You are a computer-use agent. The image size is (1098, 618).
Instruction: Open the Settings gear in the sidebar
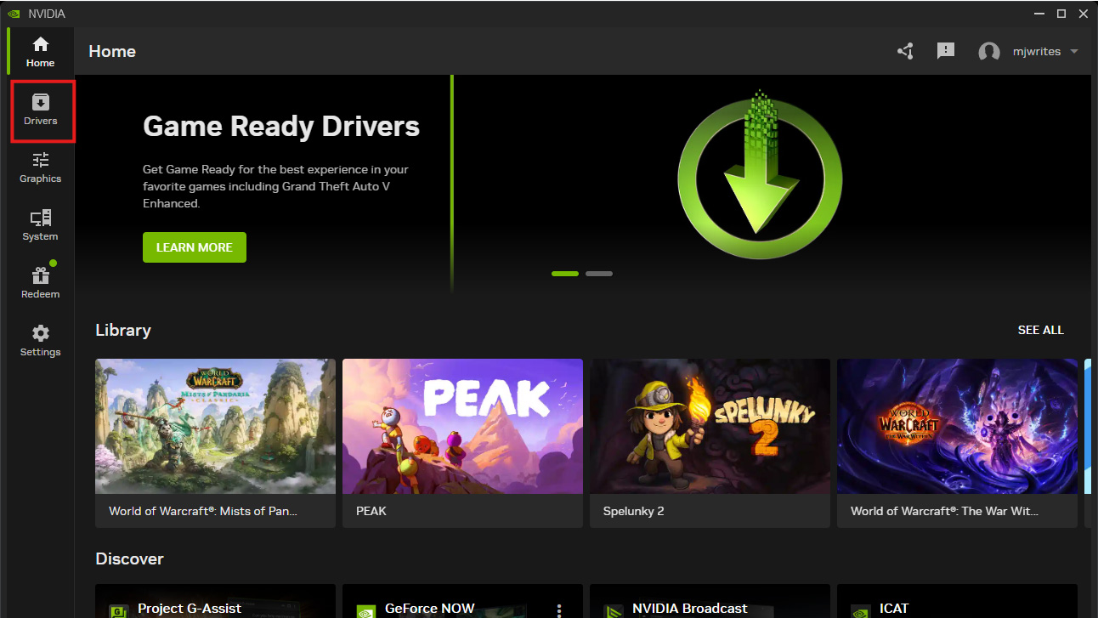click(x=41, y=341)
